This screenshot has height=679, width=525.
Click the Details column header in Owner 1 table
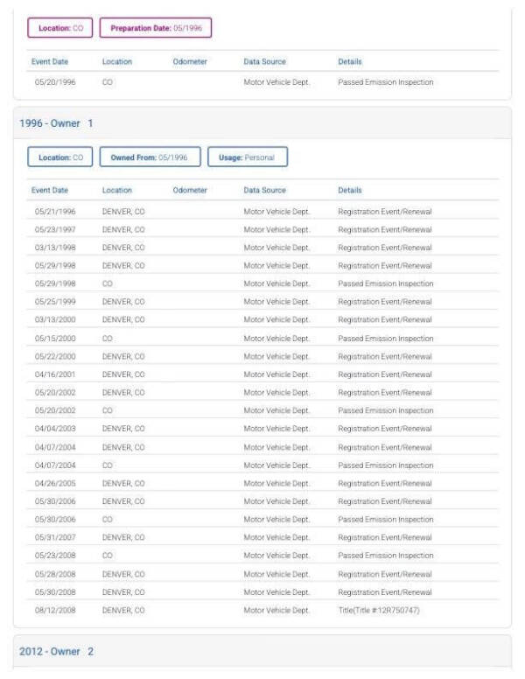click(350, 190)
